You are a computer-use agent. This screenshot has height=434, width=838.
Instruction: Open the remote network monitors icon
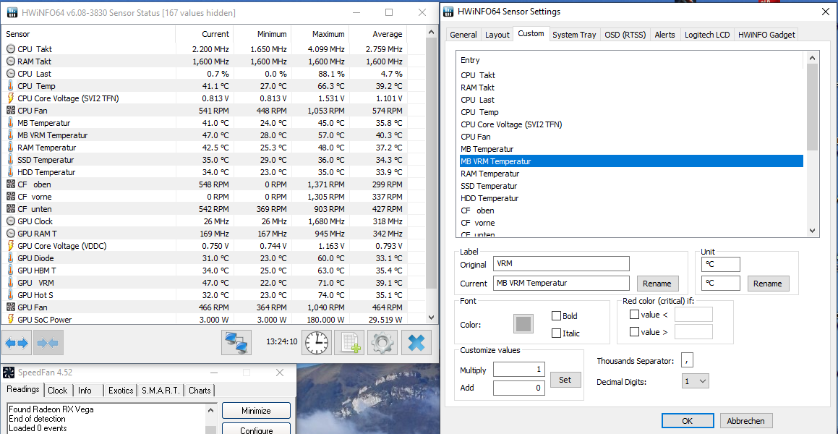pyautogui.click(x=236, y=343)
